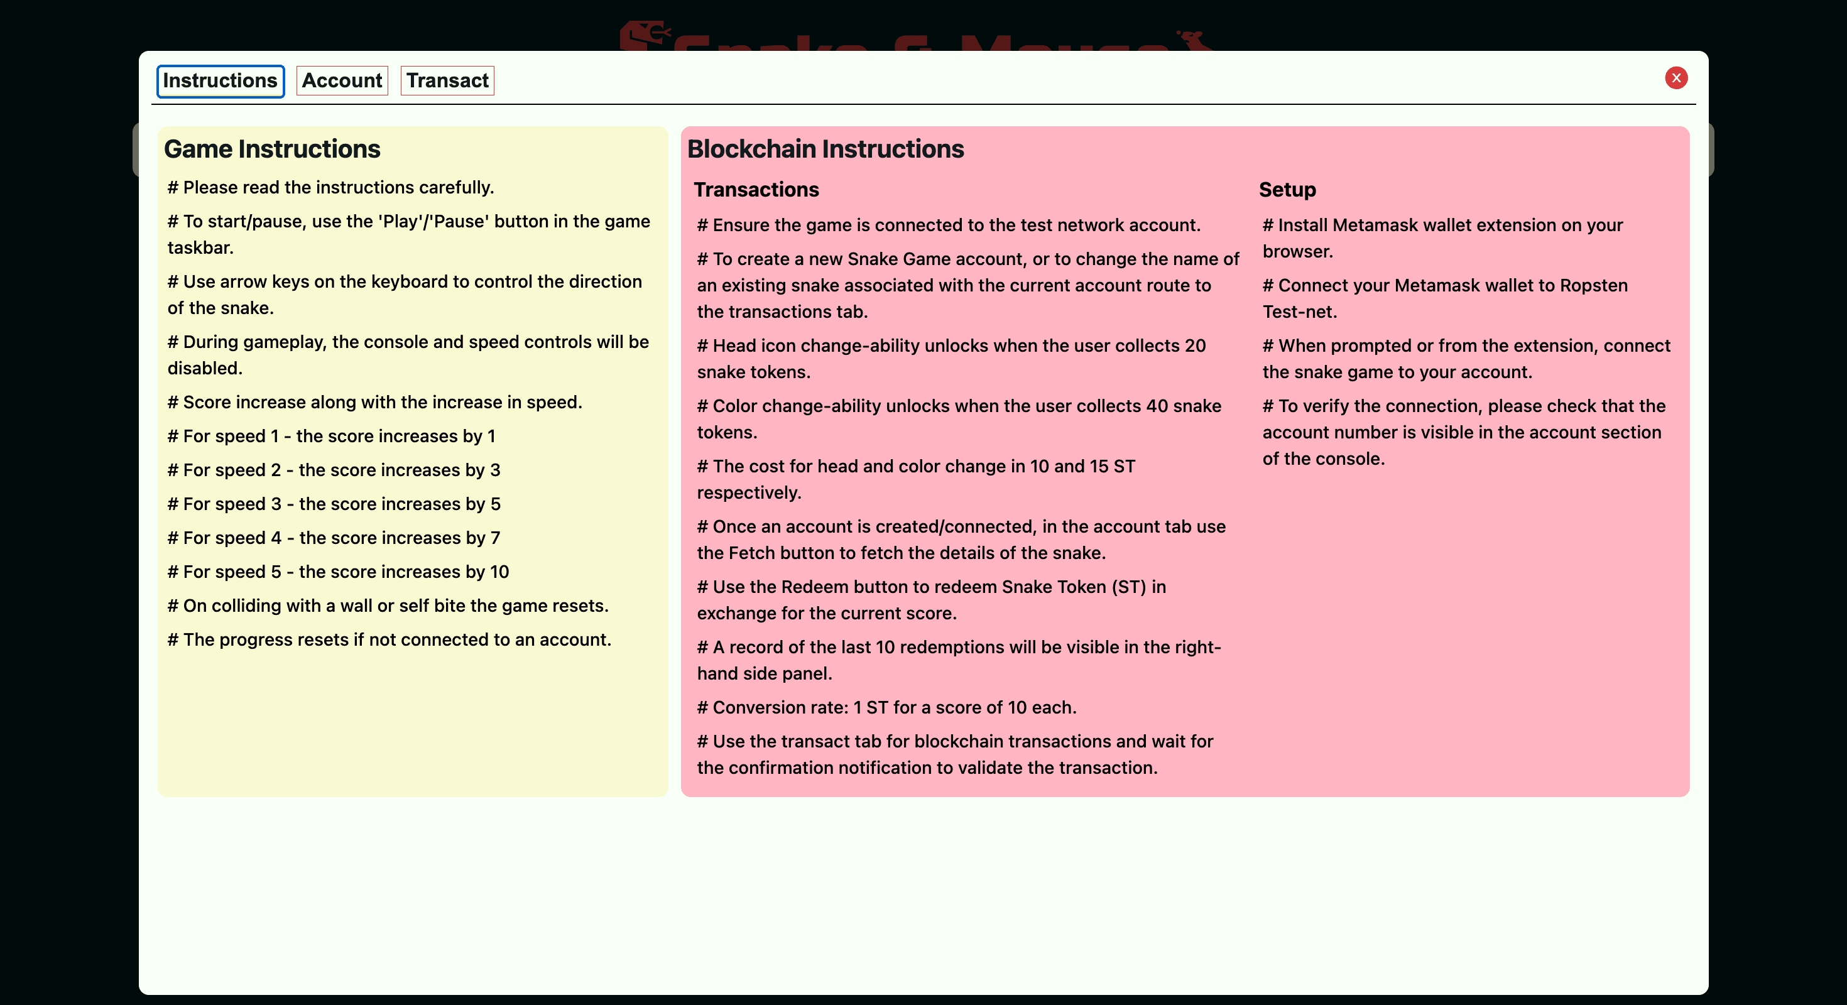Click the line about console and speed controls disabled
1847x1005 pixels.
point(409,355)
